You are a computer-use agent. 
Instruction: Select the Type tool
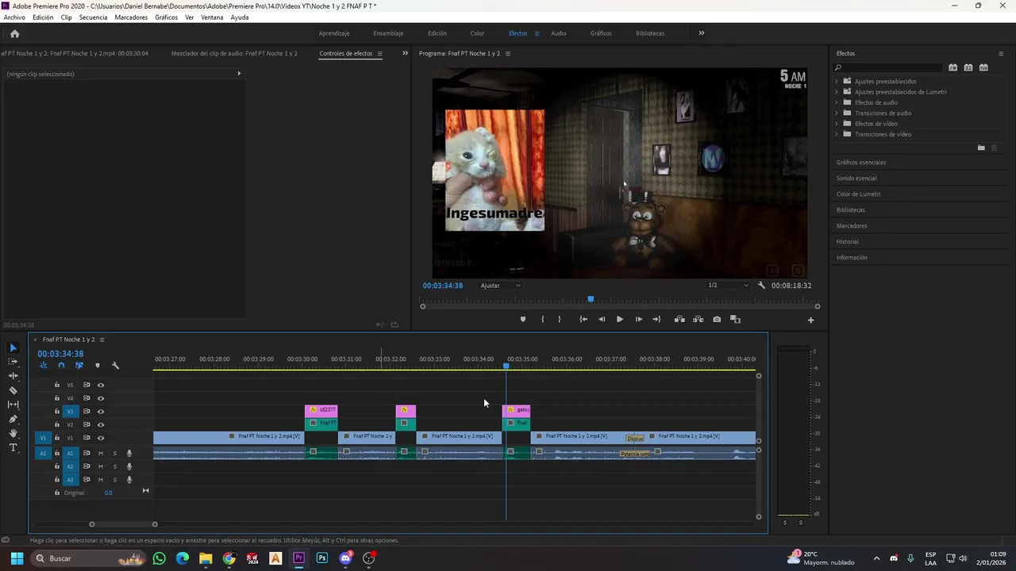13,447
